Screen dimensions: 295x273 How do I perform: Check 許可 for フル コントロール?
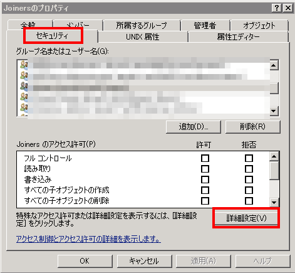[205, 158]
